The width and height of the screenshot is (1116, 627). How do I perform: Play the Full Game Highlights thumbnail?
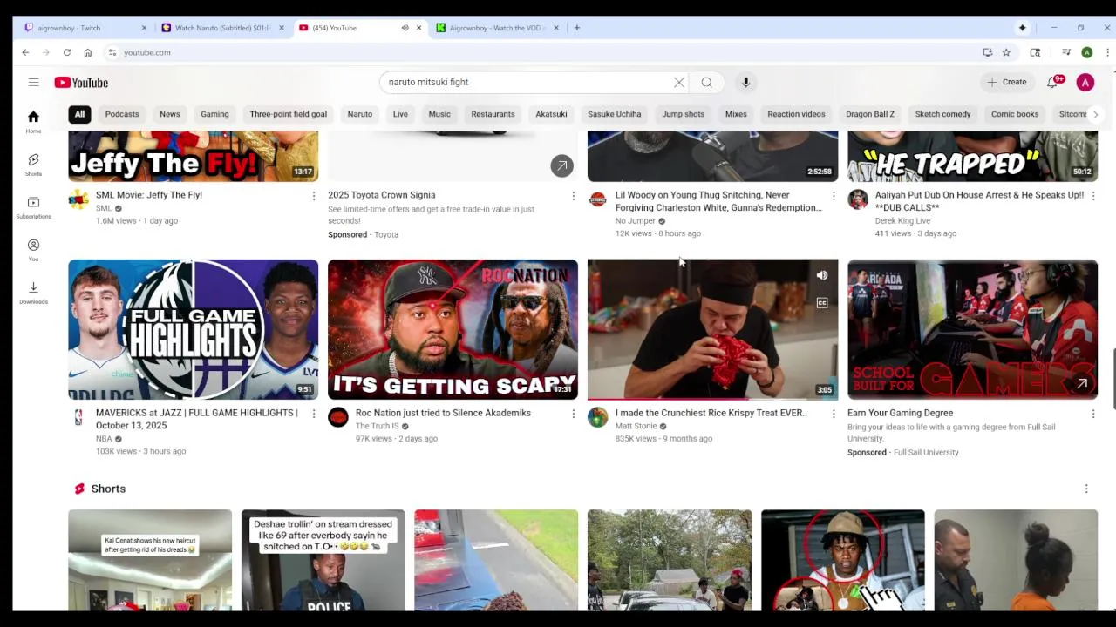coord(194,329)
